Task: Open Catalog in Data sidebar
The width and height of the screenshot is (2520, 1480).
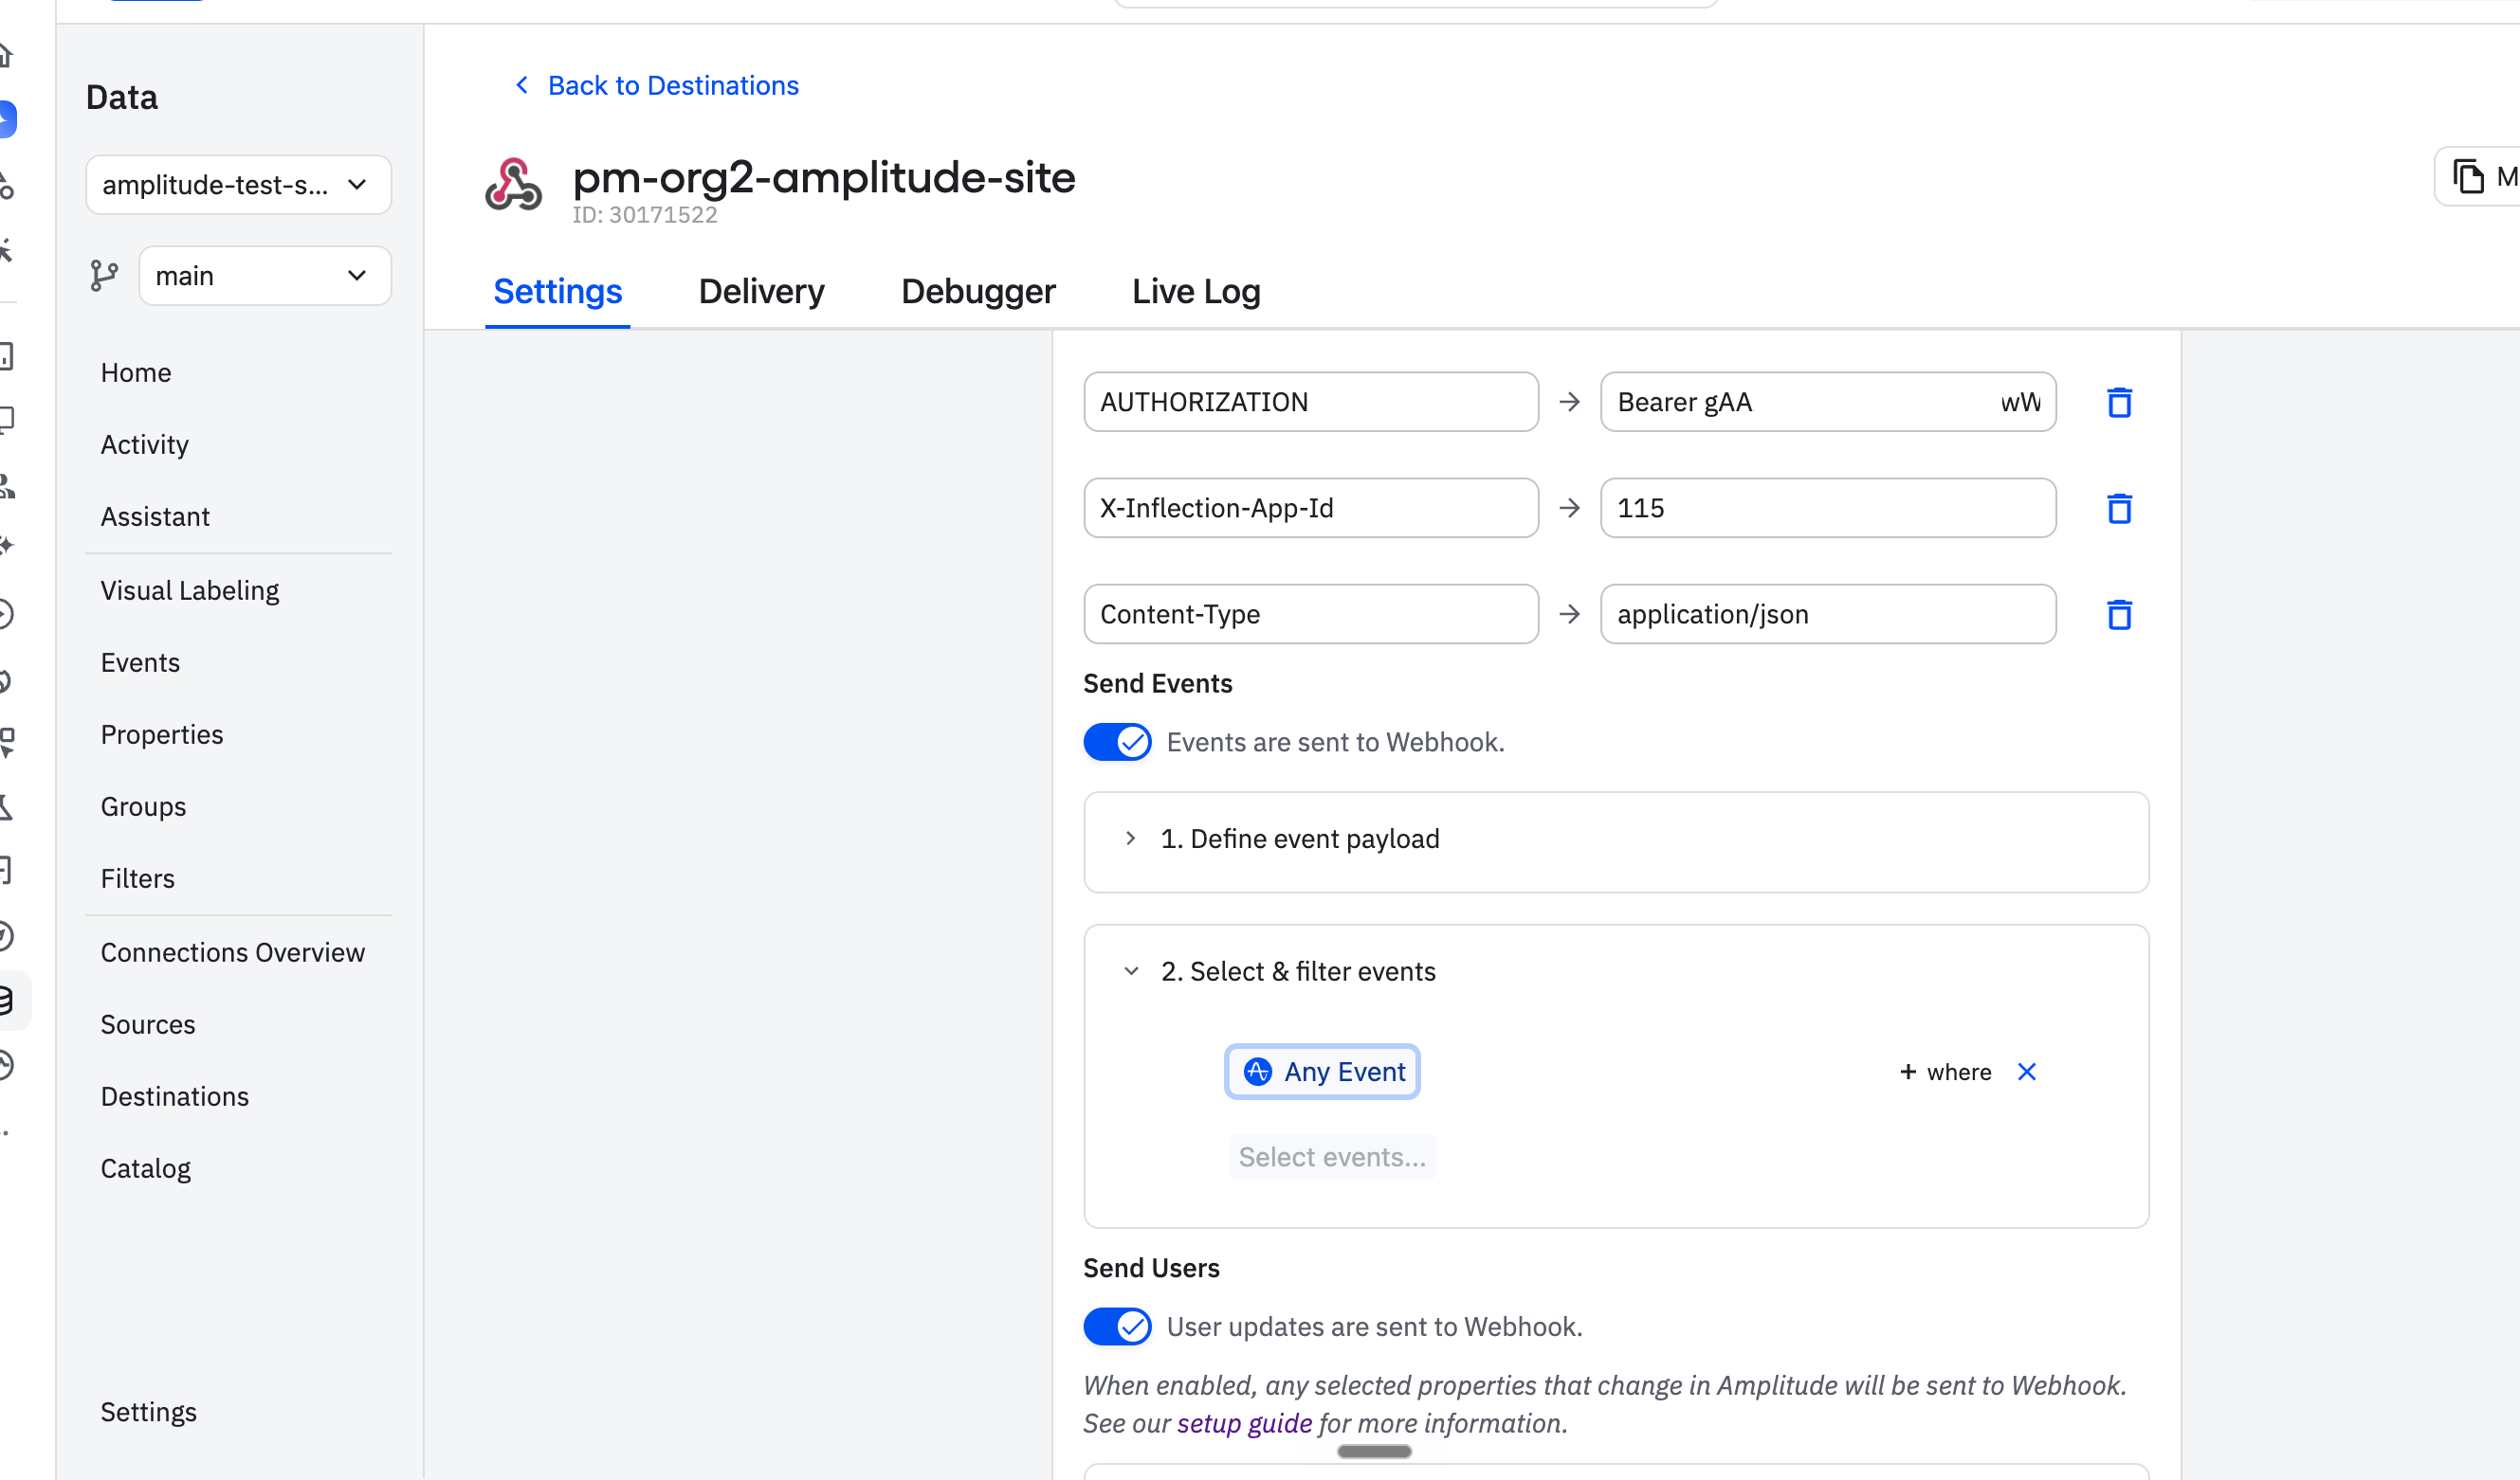Action: [x=145, y=1168]
